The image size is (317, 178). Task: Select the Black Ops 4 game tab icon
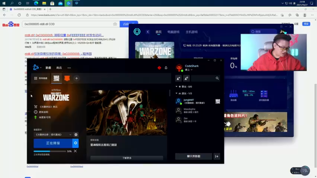(x=67, y=78)
